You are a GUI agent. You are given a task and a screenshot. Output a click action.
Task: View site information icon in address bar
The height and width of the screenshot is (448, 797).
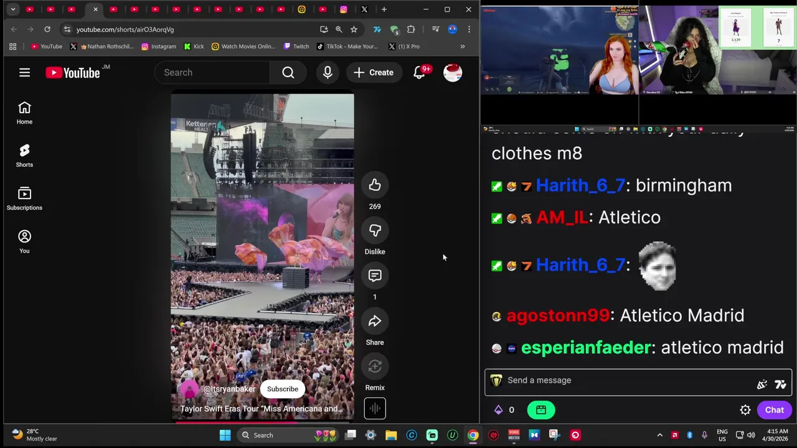coord(67,29)
